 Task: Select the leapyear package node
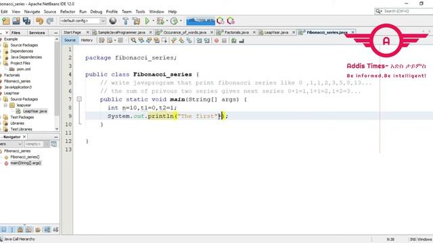click(x=24, y=105)
